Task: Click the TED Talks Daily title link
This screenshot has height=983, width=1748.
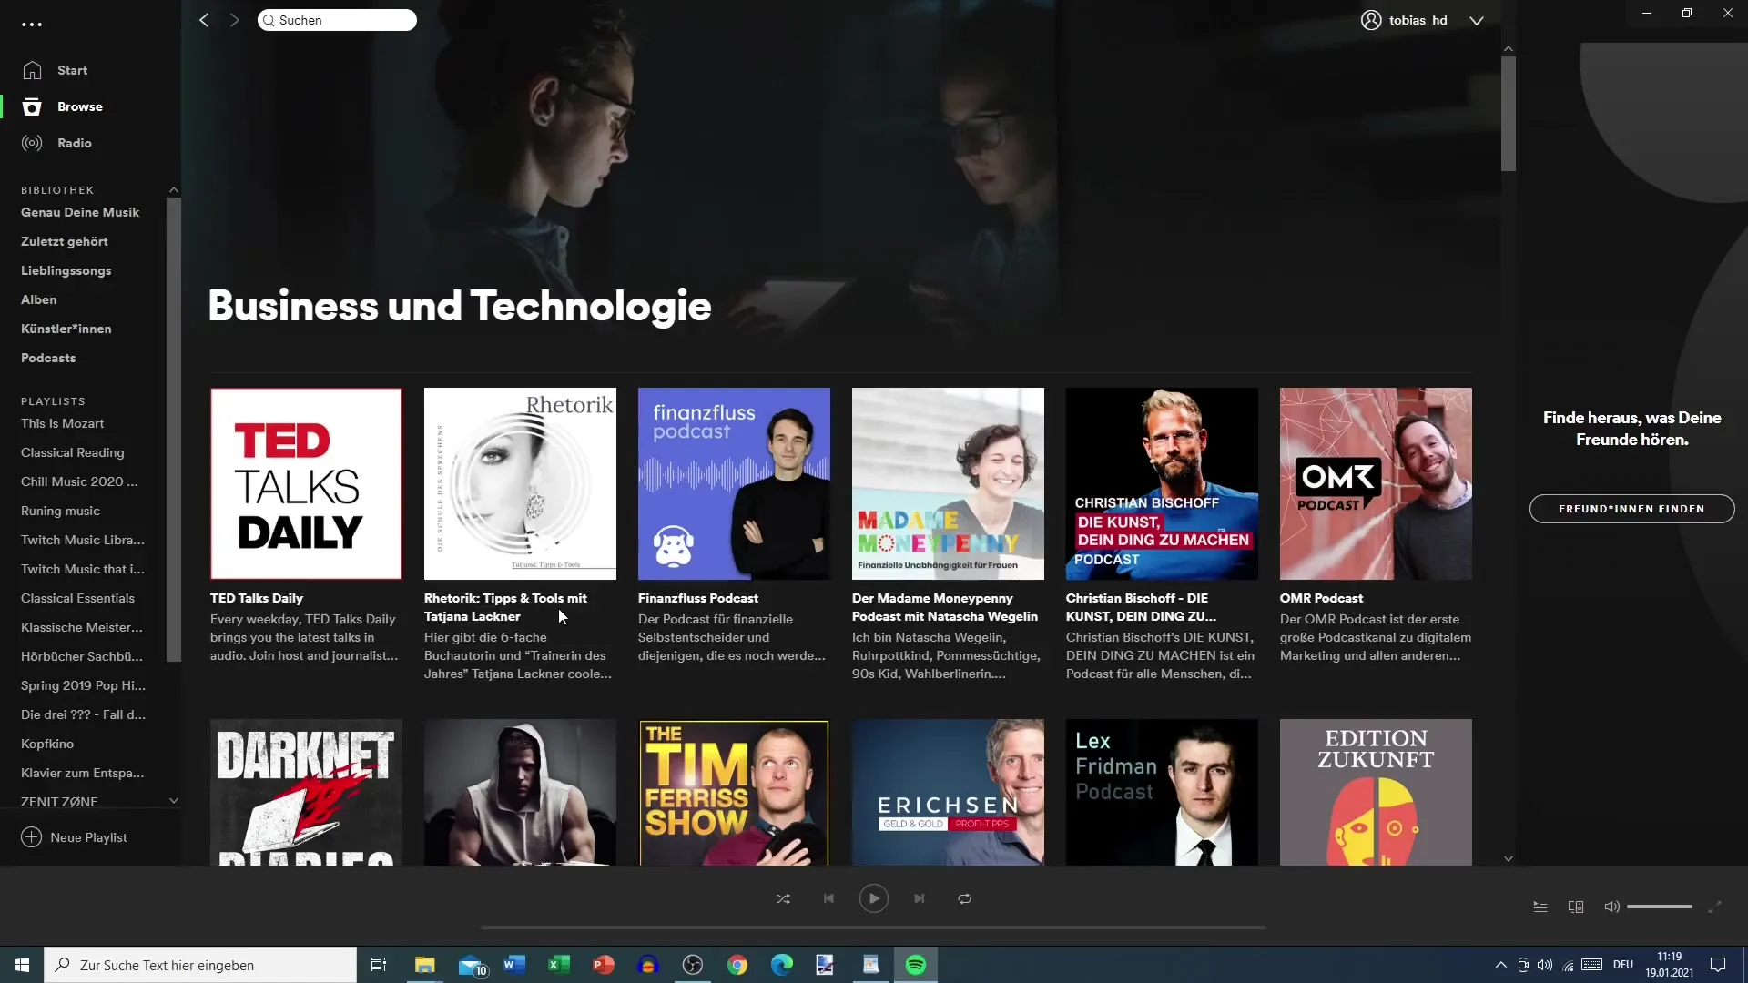Action: tap(256, 598)
